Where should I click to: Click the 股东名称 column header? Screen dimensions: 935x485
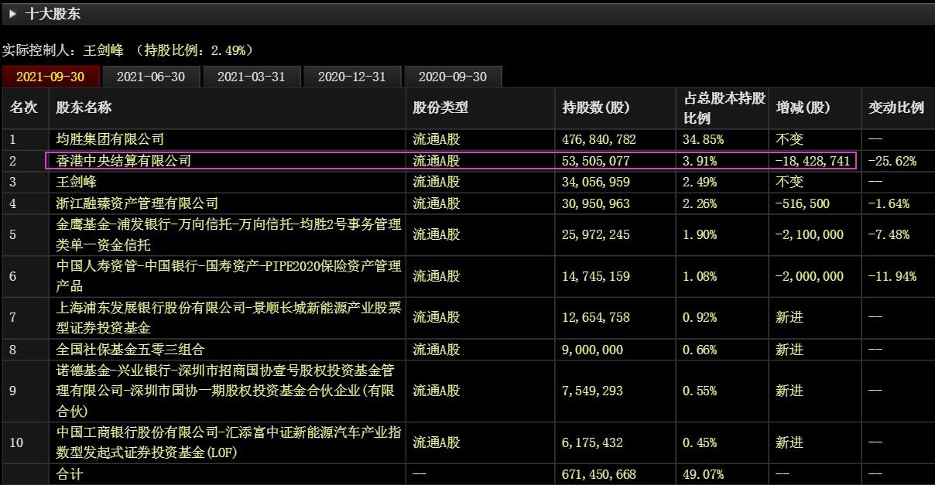pos(84,108)
